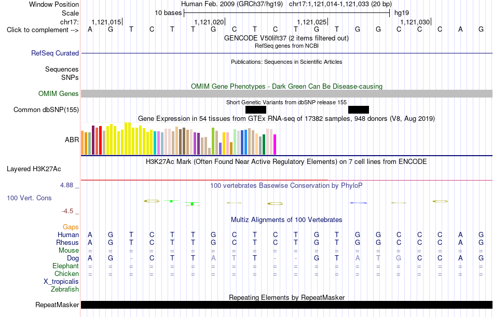The height and width of the screenshot is (317, 493).
Task: Click the SNPs label under Sequences
Action: coord(70,77)
